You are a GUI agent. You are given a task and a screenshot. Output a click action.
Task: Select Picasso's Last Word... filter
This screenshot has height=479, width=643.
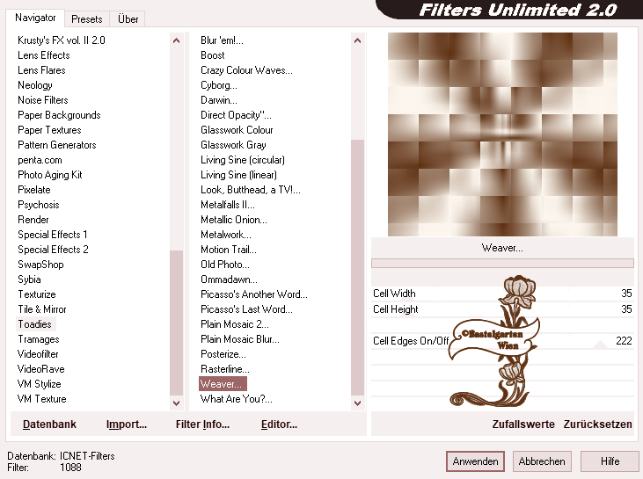246,309
